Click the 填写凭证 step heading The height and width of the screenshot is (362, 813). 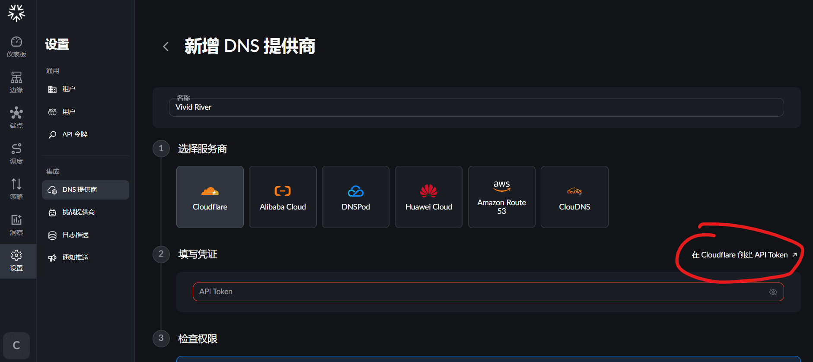[198, 254]
